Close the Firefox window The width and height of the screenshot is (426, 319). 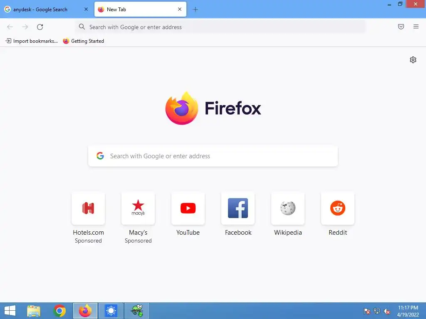[x=416, y=4]
